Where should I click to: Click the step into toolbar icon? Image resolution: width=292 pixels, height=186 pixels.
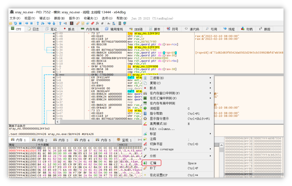coord(38,23)
